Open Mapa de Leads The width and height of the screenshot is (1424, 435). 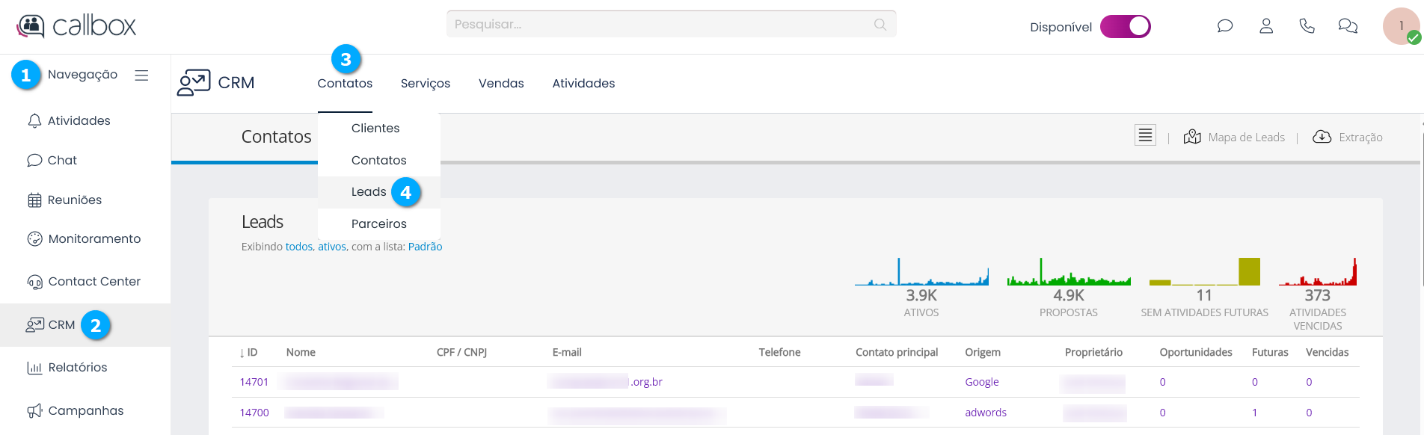pyautogui.click(x=1235, y=138)
